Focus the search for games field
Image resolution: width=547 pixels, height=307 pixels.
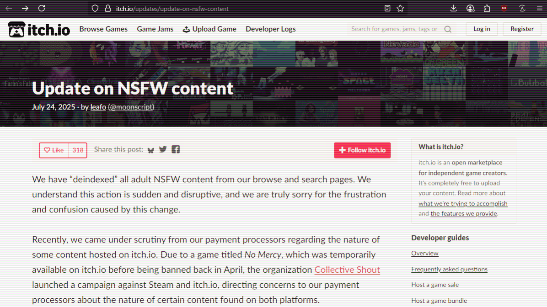click(394, 29)
